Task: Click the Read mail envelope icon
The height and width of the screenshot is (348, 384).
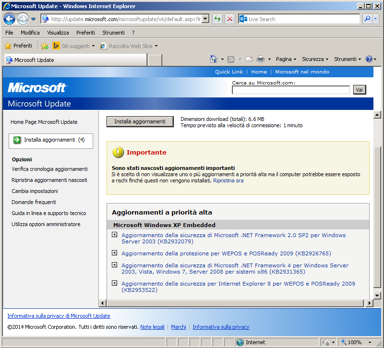Action: 249,59
